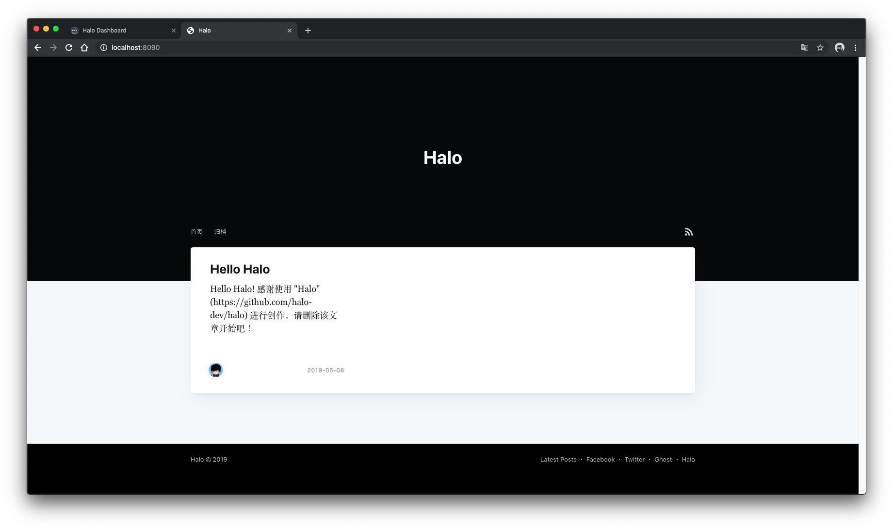The width and height of the screenshot is (893, 530).
Task: Click the browser back arrow
Action: point(38,48)
